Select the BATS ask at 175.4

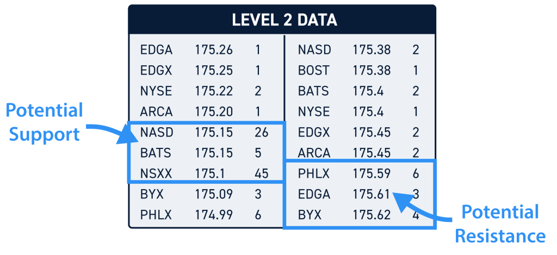tap(358, 91)
